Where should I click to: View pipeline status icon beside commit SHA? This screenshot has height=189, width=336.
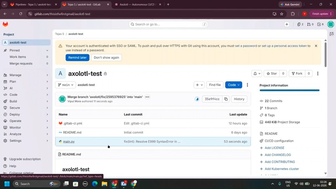tap(197, 99)
